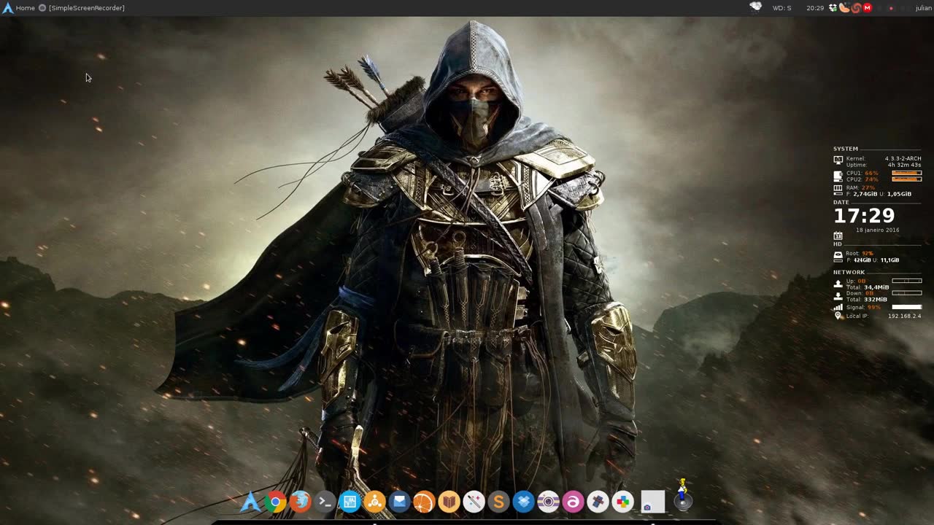Image resolution: width=934 pixels, height=525 pixels.
Task: Open the terminal from the dock
Action: (x=325, y=502)
